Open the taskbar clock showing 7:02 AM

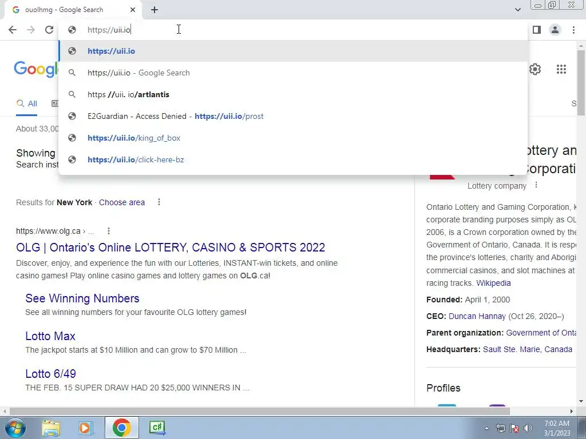pyautogui.click(x=557, y=428)
